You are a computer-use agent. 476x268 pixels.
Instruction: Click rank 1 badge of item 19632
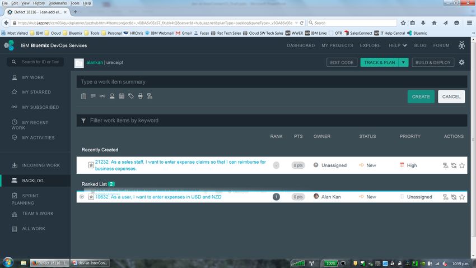click(276, 197)
